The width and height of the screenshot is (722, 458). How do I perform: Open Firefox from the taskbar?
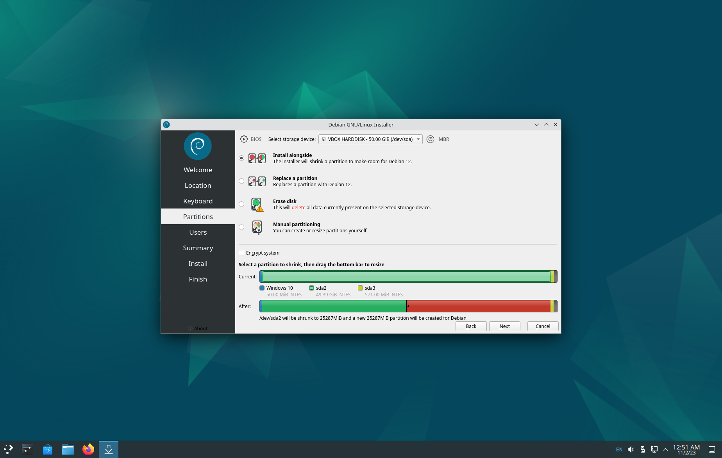coord(88,449)
